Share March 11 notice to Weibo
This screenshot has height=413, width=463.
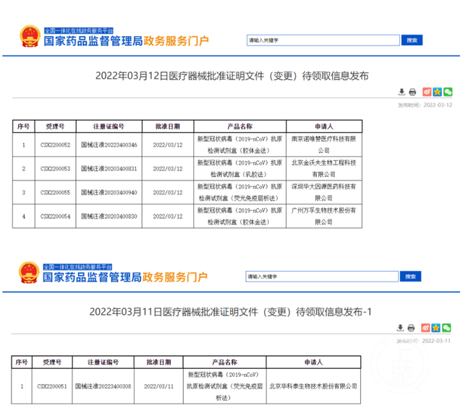(x=427, y=327)
